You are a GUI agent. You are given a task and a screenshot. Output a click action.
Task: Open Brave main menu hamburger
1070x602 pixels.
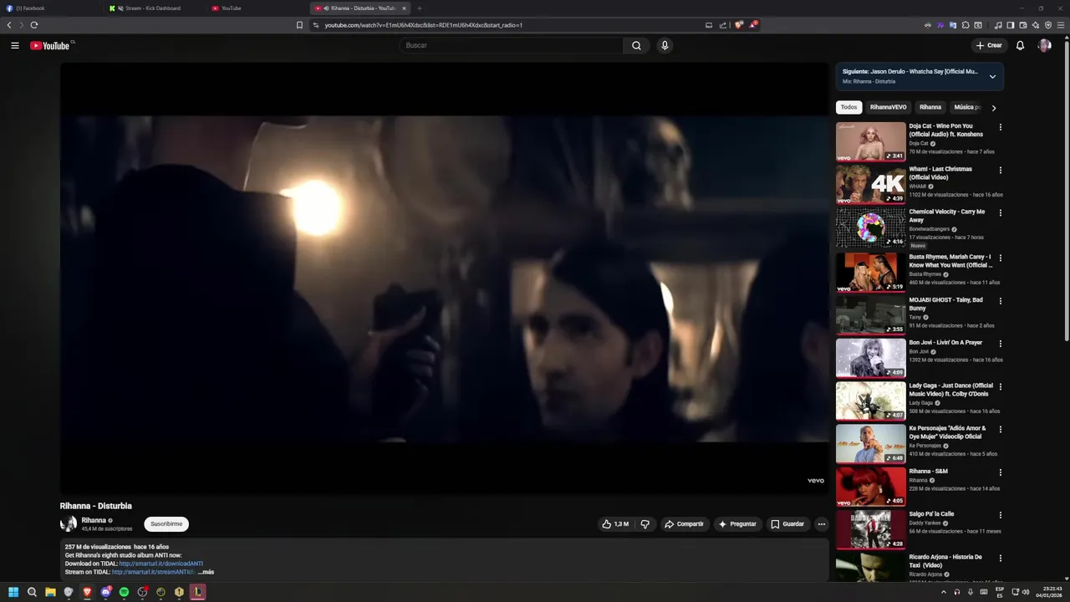tap(1061, 25)
